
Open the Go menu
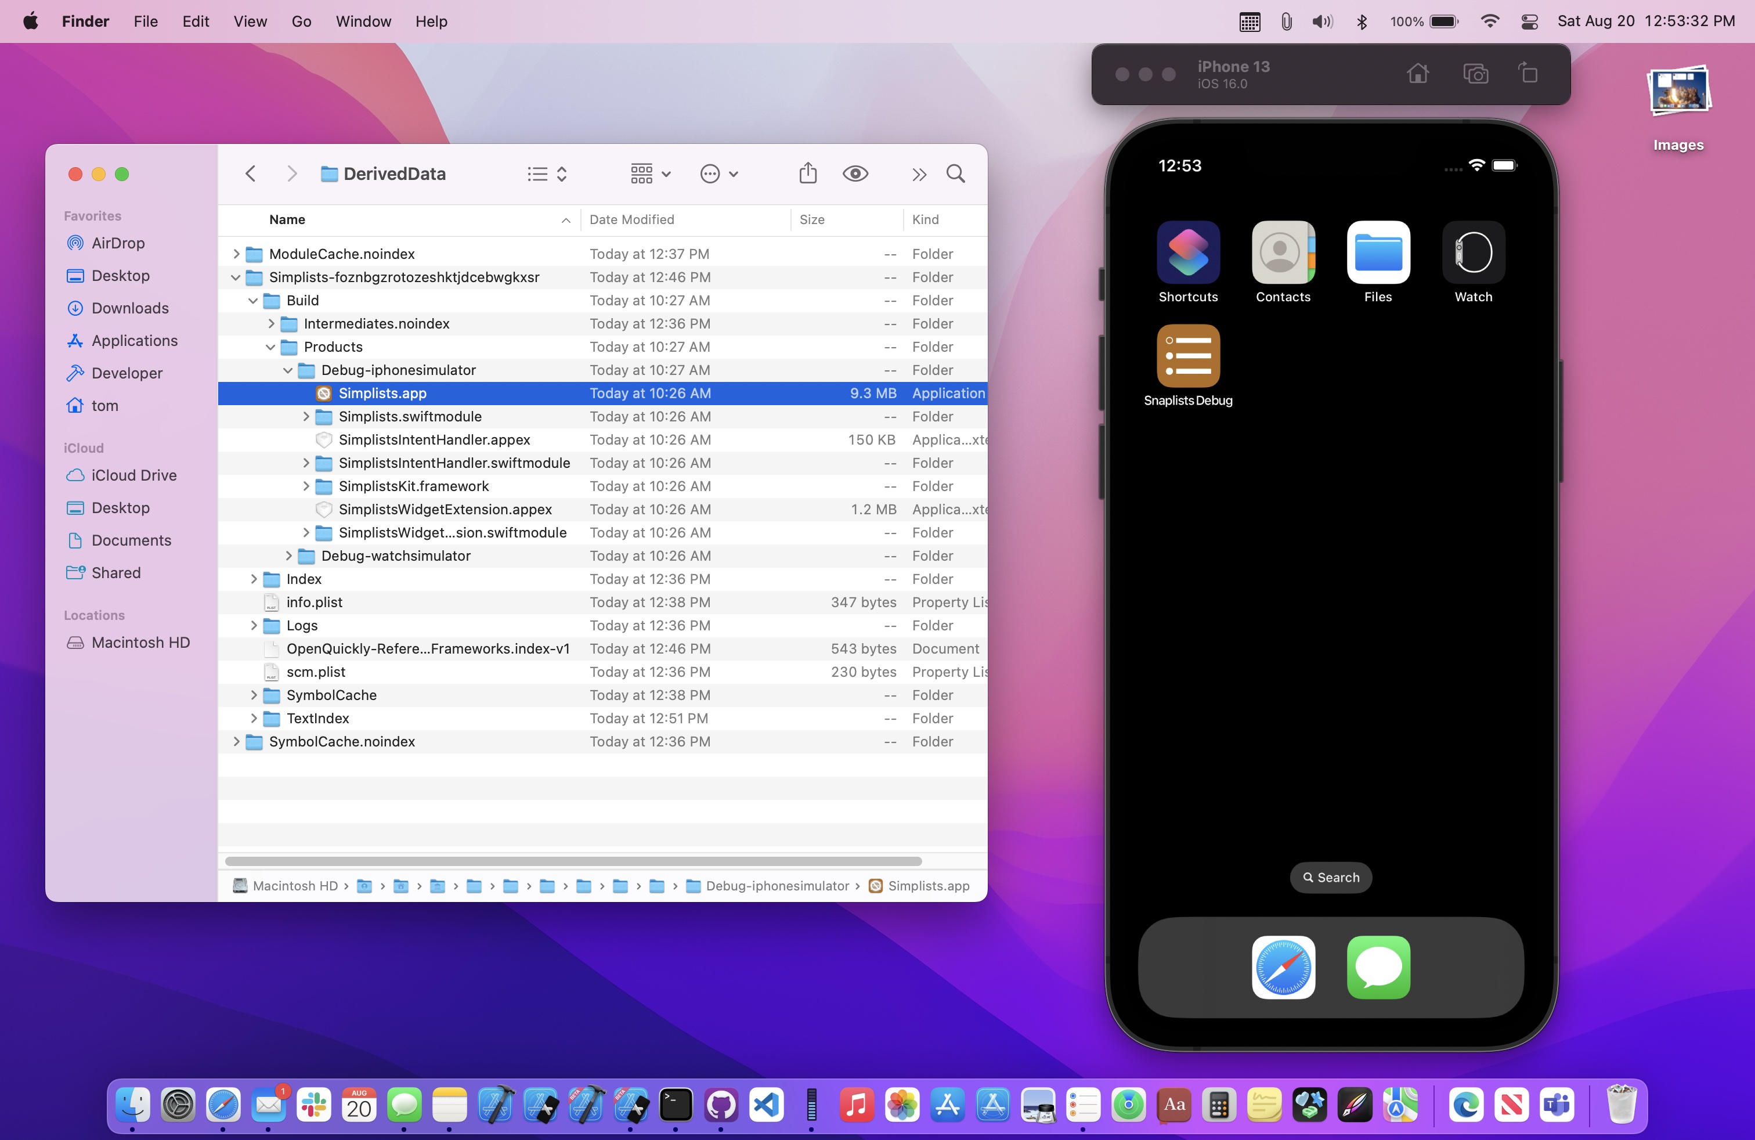[x=301, y=21]
